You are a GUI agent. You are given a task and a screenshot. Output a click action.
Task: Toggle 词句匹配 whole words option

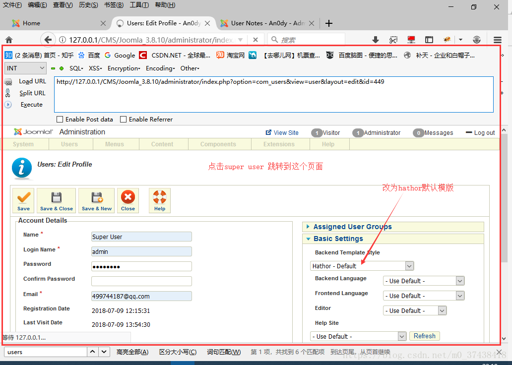coord(224,352)
